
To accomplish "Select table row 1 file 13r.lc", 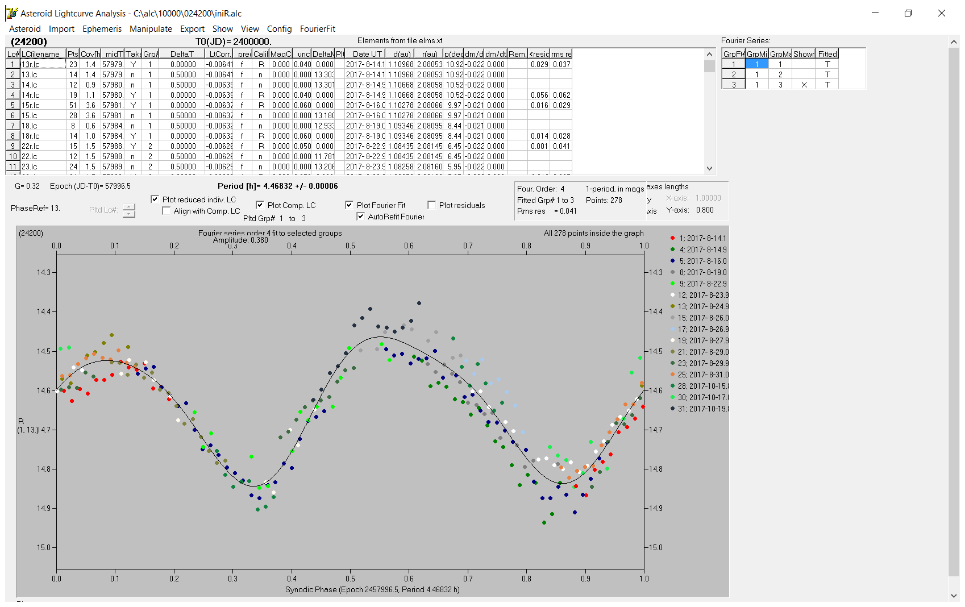I will tap(43, 64).
